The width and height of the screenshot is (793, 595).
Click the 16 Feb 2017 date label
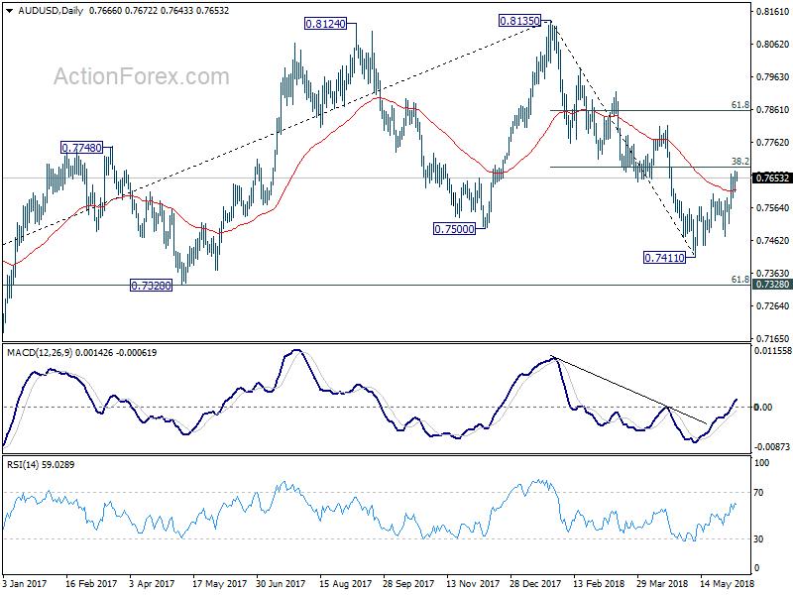tap(91, 583)
